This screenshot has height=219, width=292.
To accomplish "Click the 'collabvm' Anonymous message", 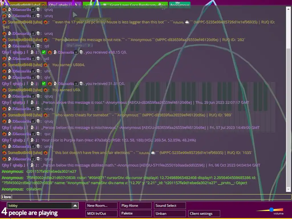I will 34,189.
